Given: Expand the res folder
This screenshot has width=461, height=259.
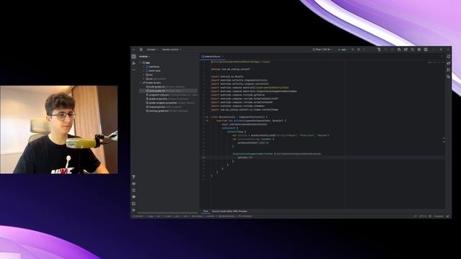Looking at the screenshot, I should (144, 75).
